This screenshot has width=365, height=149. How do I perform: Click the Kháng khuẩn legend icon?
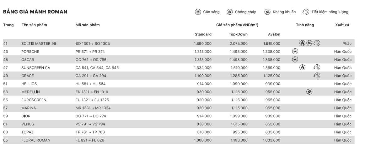267,12
